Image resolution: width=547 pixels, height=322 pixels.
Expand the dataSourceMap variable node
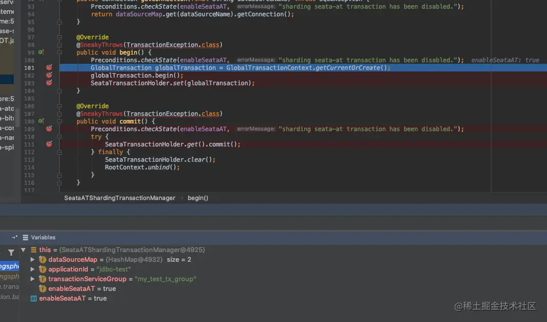pos(33,260)
